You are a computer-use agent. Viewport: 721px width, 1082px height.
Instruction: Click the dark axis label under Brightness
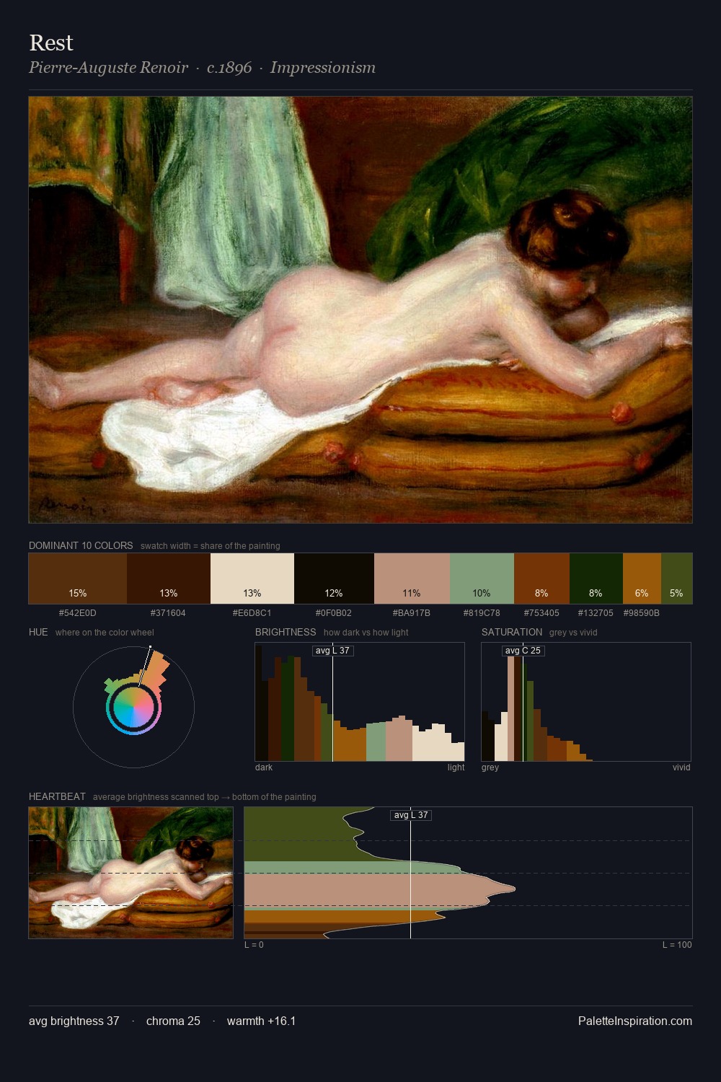[x=264, y=767]
